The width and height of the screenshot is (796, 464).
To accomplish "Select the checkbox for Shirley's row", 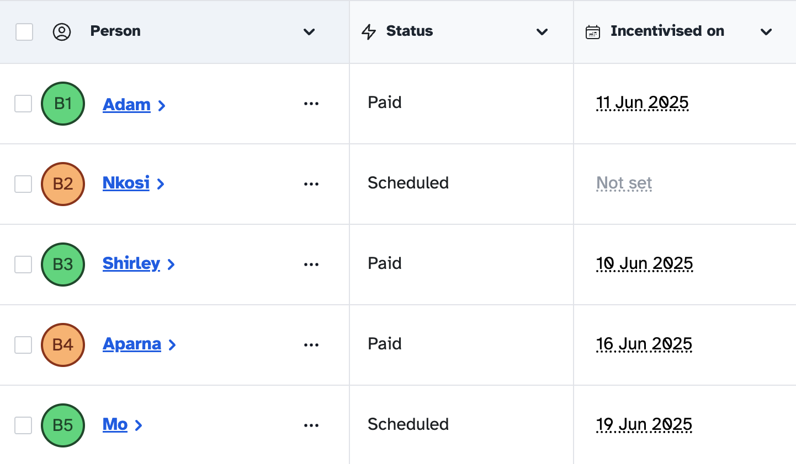I will [23, 265].
